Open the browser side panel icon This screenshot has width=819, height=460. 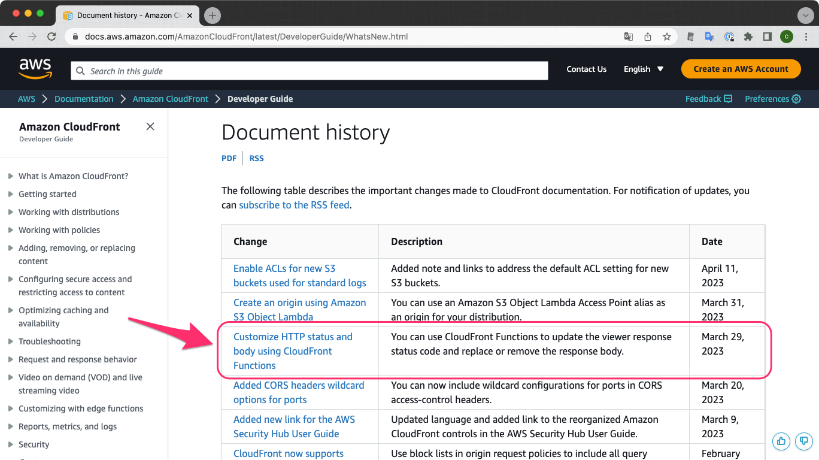(768, 37)
